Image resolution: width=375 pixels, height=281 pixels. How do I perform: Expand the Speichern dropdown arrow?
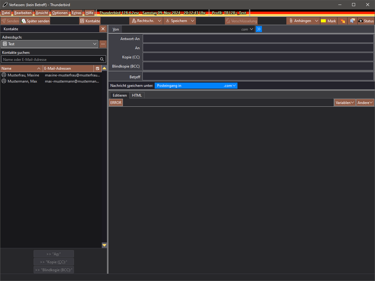(x=192, y=21)
